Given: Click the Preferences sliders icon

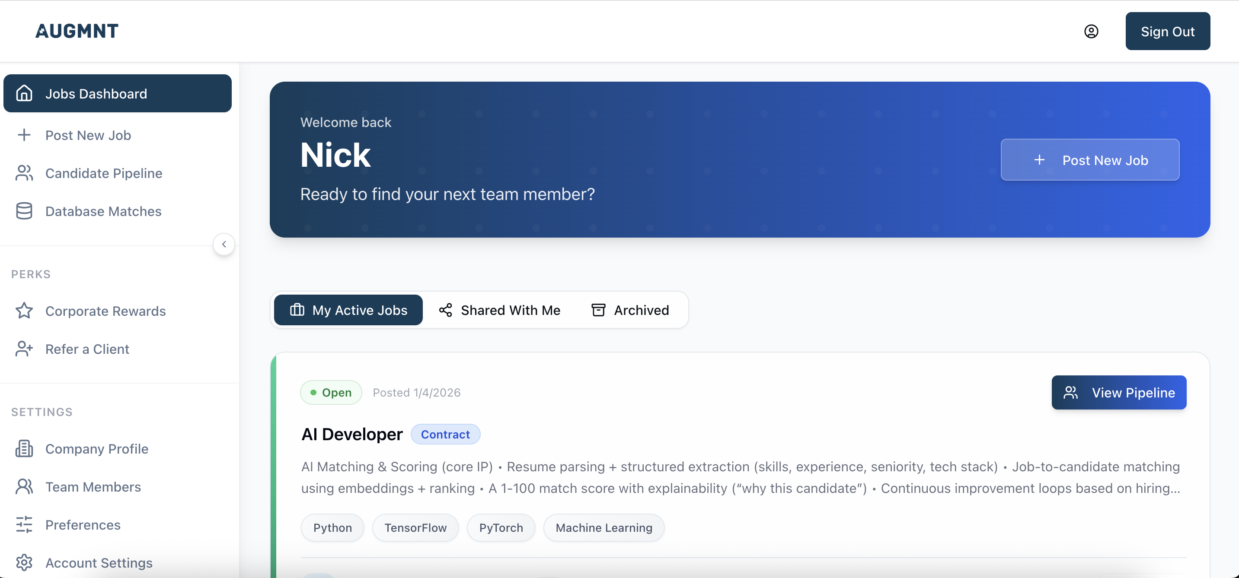Looking at the screenshot, I should tap(24, 525).
